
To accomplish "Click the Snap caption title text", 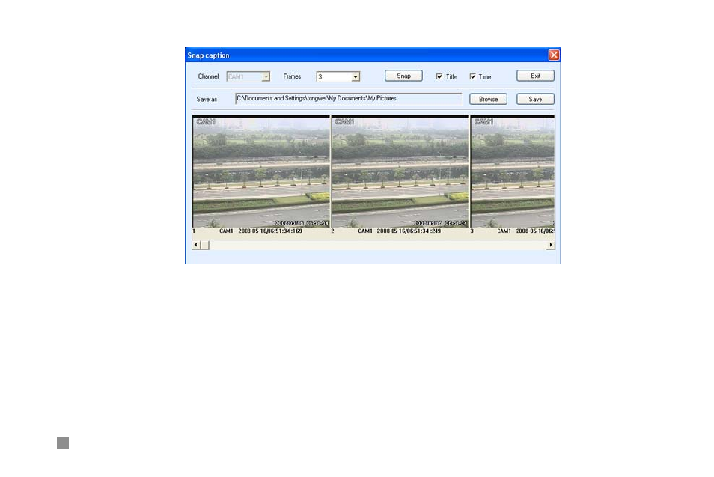I will pyautogui.click(x=208, y=55).
